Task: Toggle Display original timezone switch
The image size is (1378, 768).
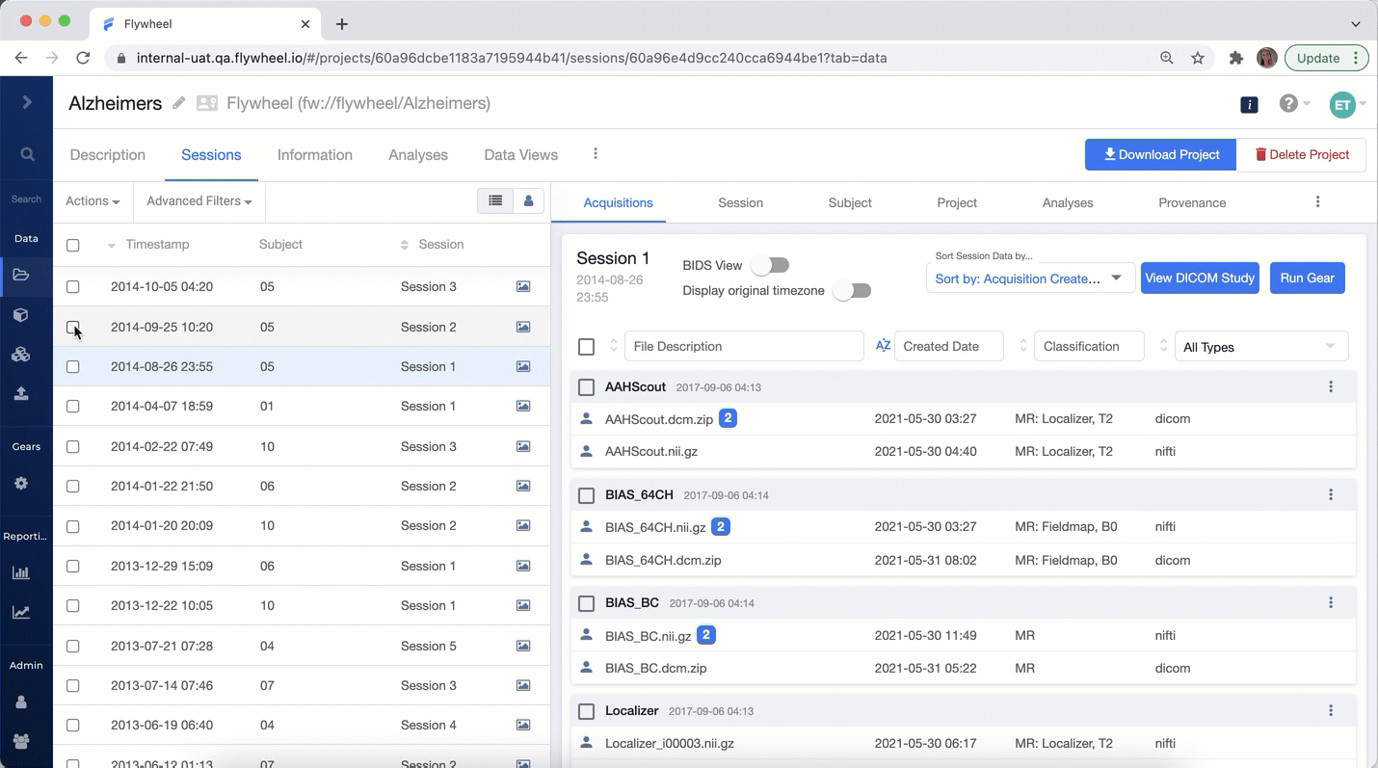Action: point(853,290)
